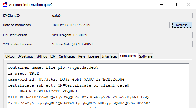The image size is (196, 108).
Task: Select the VPN product version field
Action: coord(122,44)
